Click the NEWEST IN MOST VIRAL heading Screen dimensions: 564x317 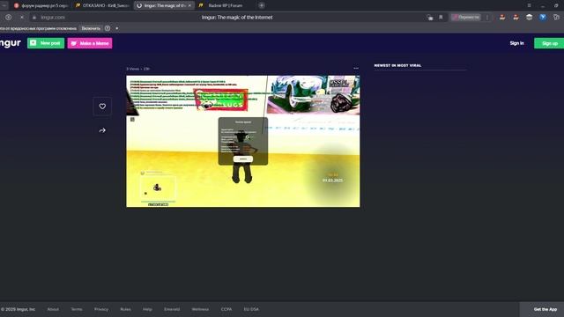tap(397, 65)
